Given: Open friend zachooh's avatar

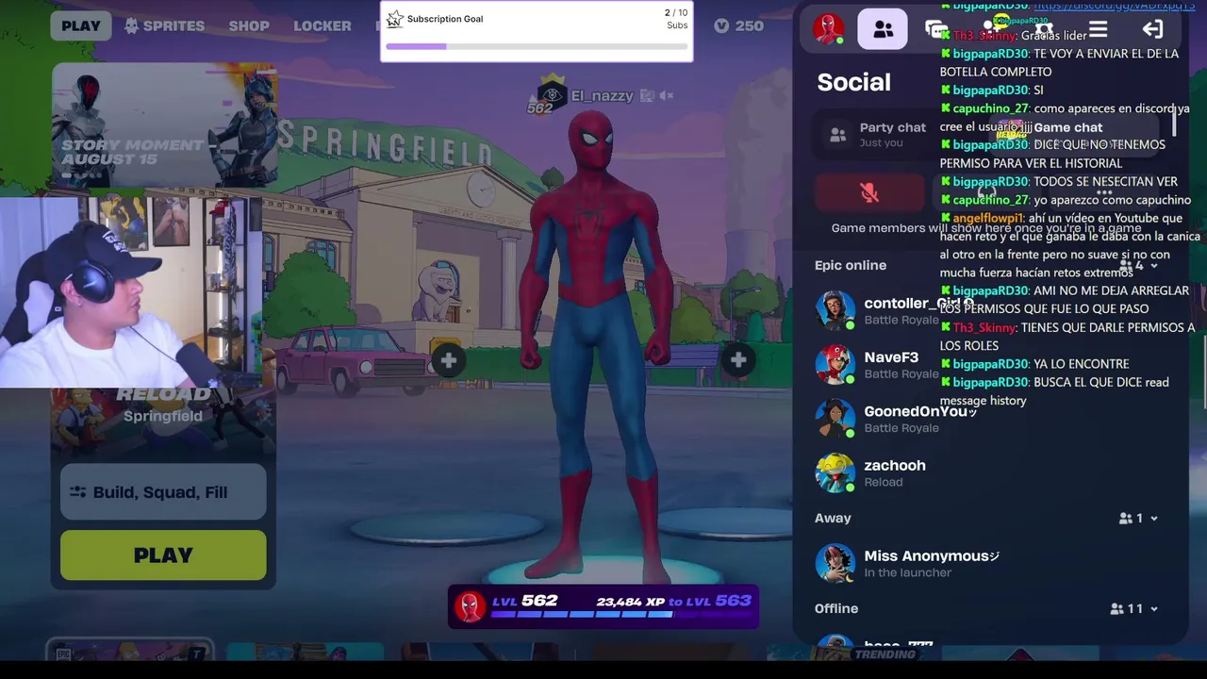Looking at the screenshot, I should coord(835,472).
